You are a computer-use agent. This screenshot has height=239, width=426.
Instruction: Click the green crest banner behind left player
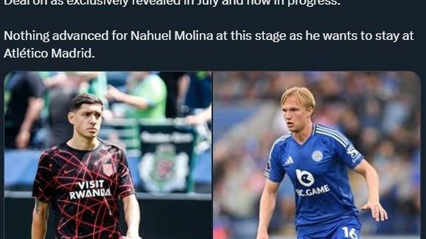[166, 157]
